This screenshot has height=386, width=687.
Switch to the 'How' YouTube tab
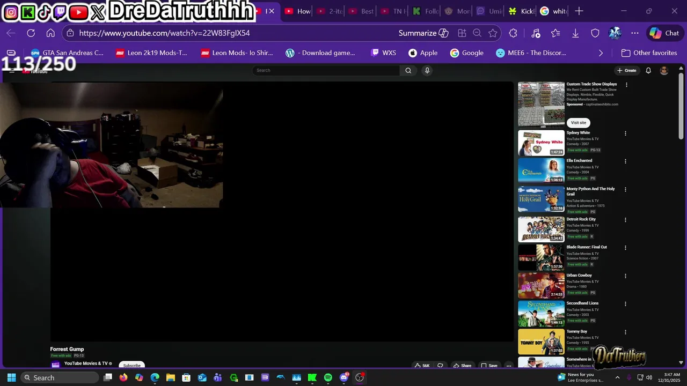[298, 11]
